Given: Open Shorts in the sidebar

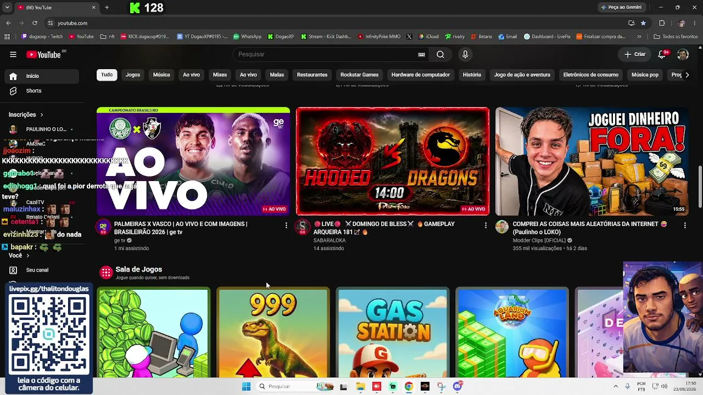Looking at the screenshot, I should pos(42,91).
